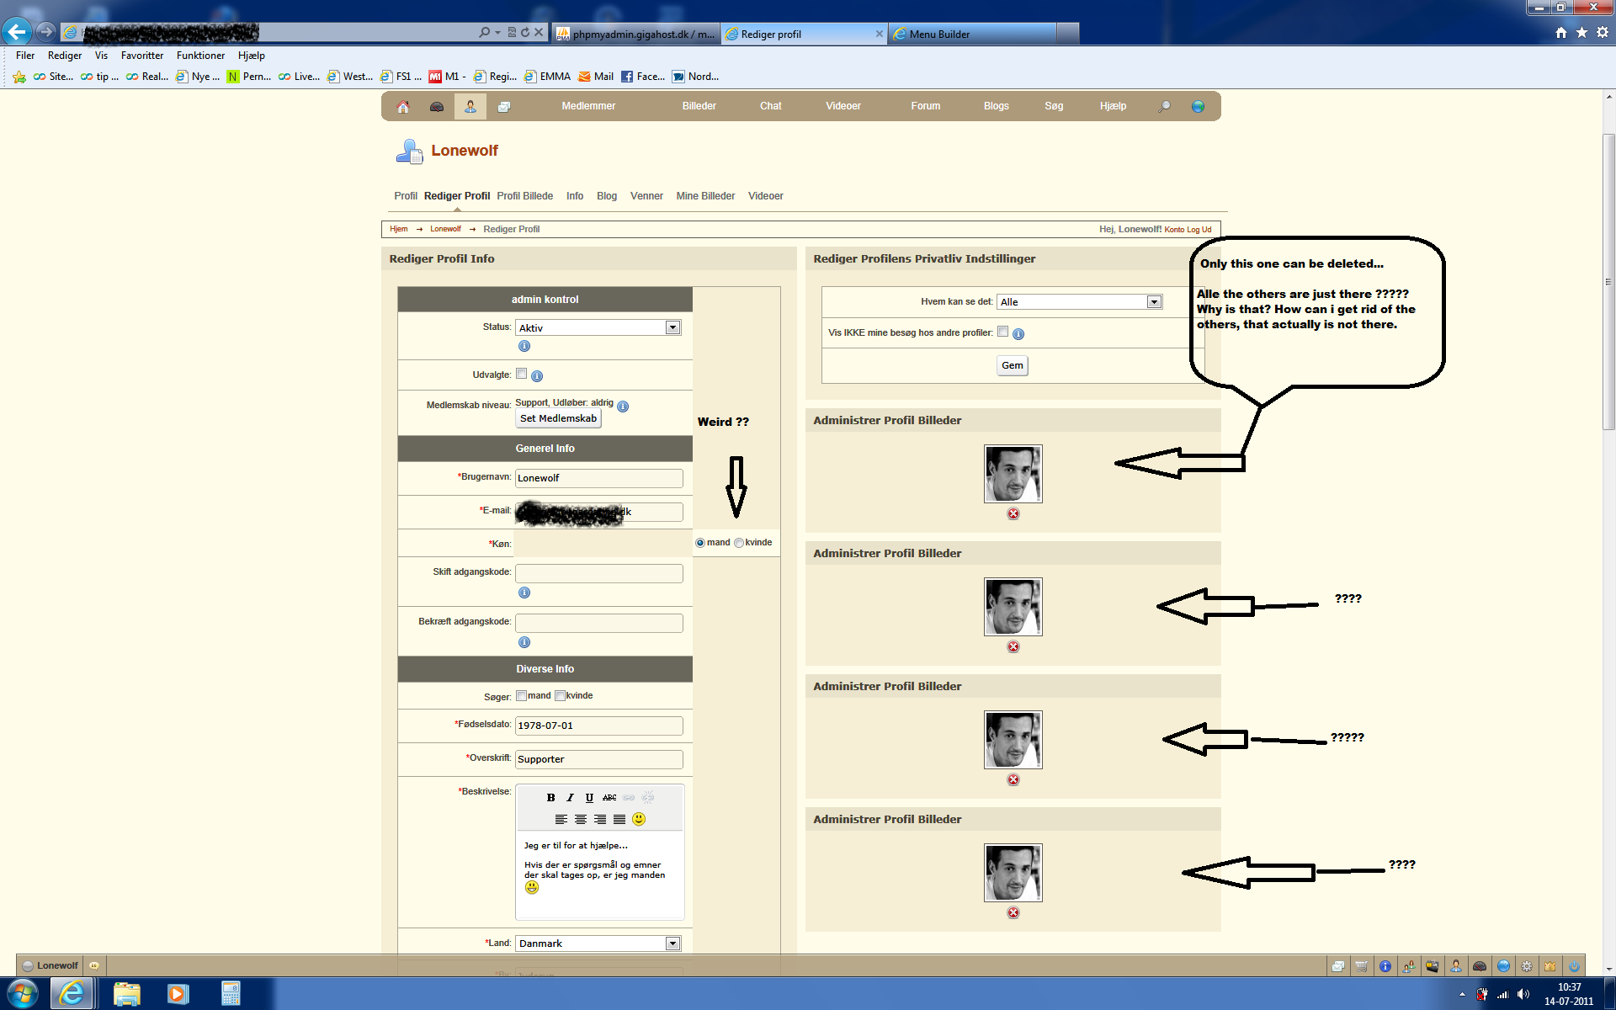Click the Underline icon in description editor
1616x1010 pixels.
pos(589,797)
